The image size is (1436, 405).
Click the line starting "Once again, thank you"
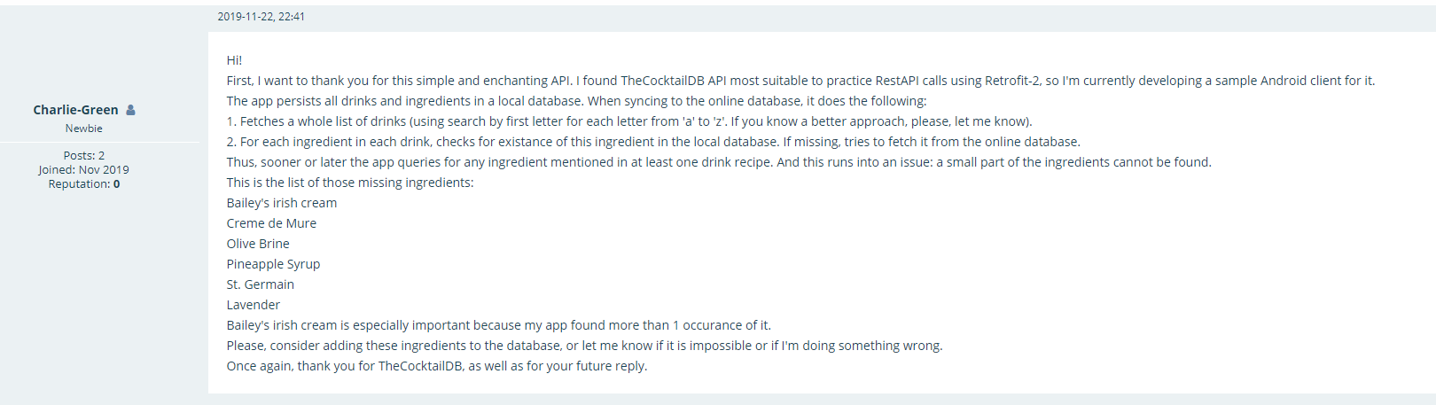point(437,366)
